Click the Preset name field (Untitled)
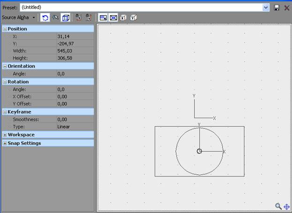 (141, 7)
